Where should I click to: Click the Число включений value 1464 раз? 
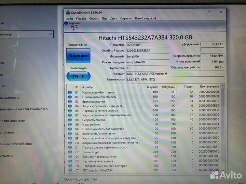coord(213,61)
